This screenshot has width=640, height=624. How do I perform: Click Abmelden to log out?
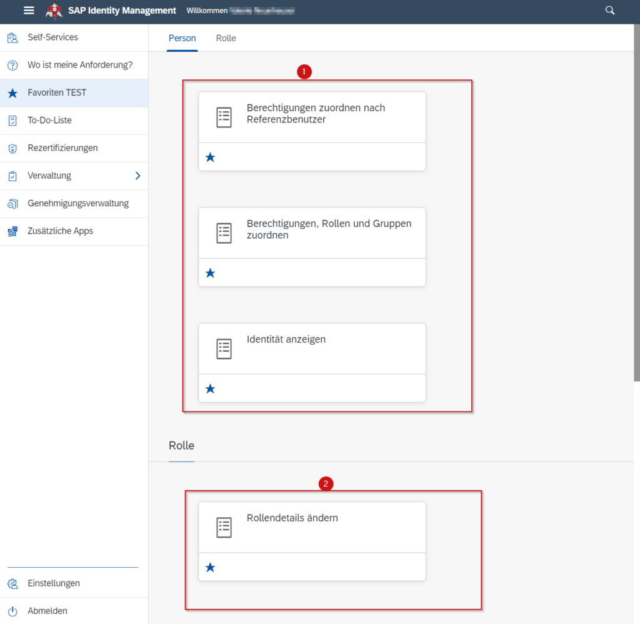(x=74, y=611)
